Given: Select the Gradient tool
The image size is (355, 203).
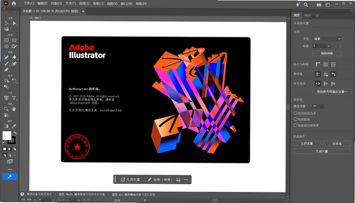Looking at the screenshot, I should (6, 126).
